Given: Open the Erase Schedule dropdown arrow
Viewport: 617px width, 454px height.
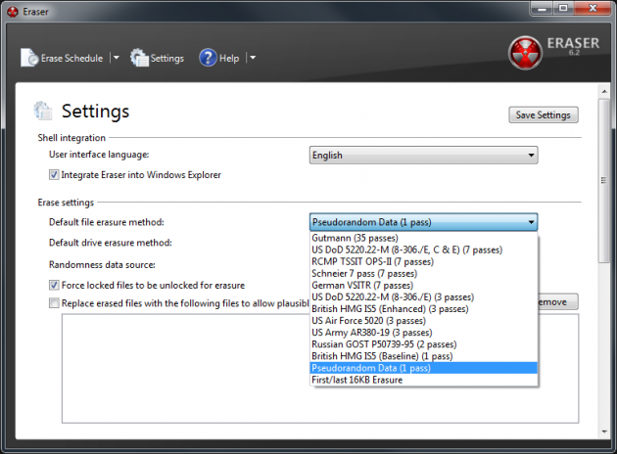Looking at the screenshot, I should pyautogui.click(x=116, y=58).
